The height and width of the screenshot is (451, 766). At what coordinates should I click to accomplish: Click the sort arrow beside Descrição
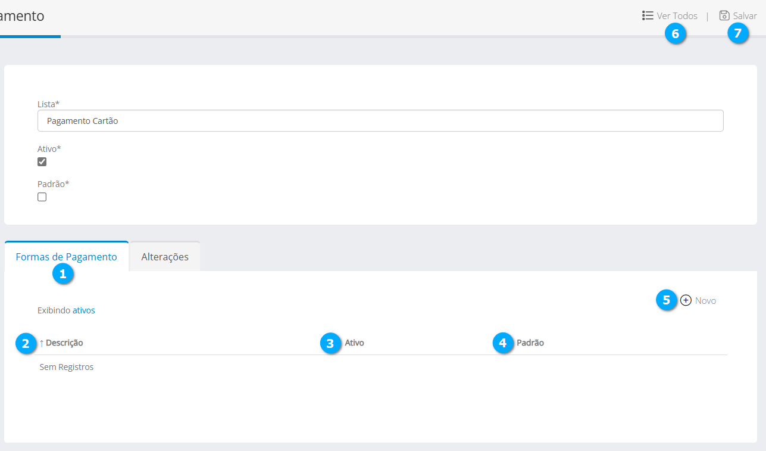[x=42, y=343]
